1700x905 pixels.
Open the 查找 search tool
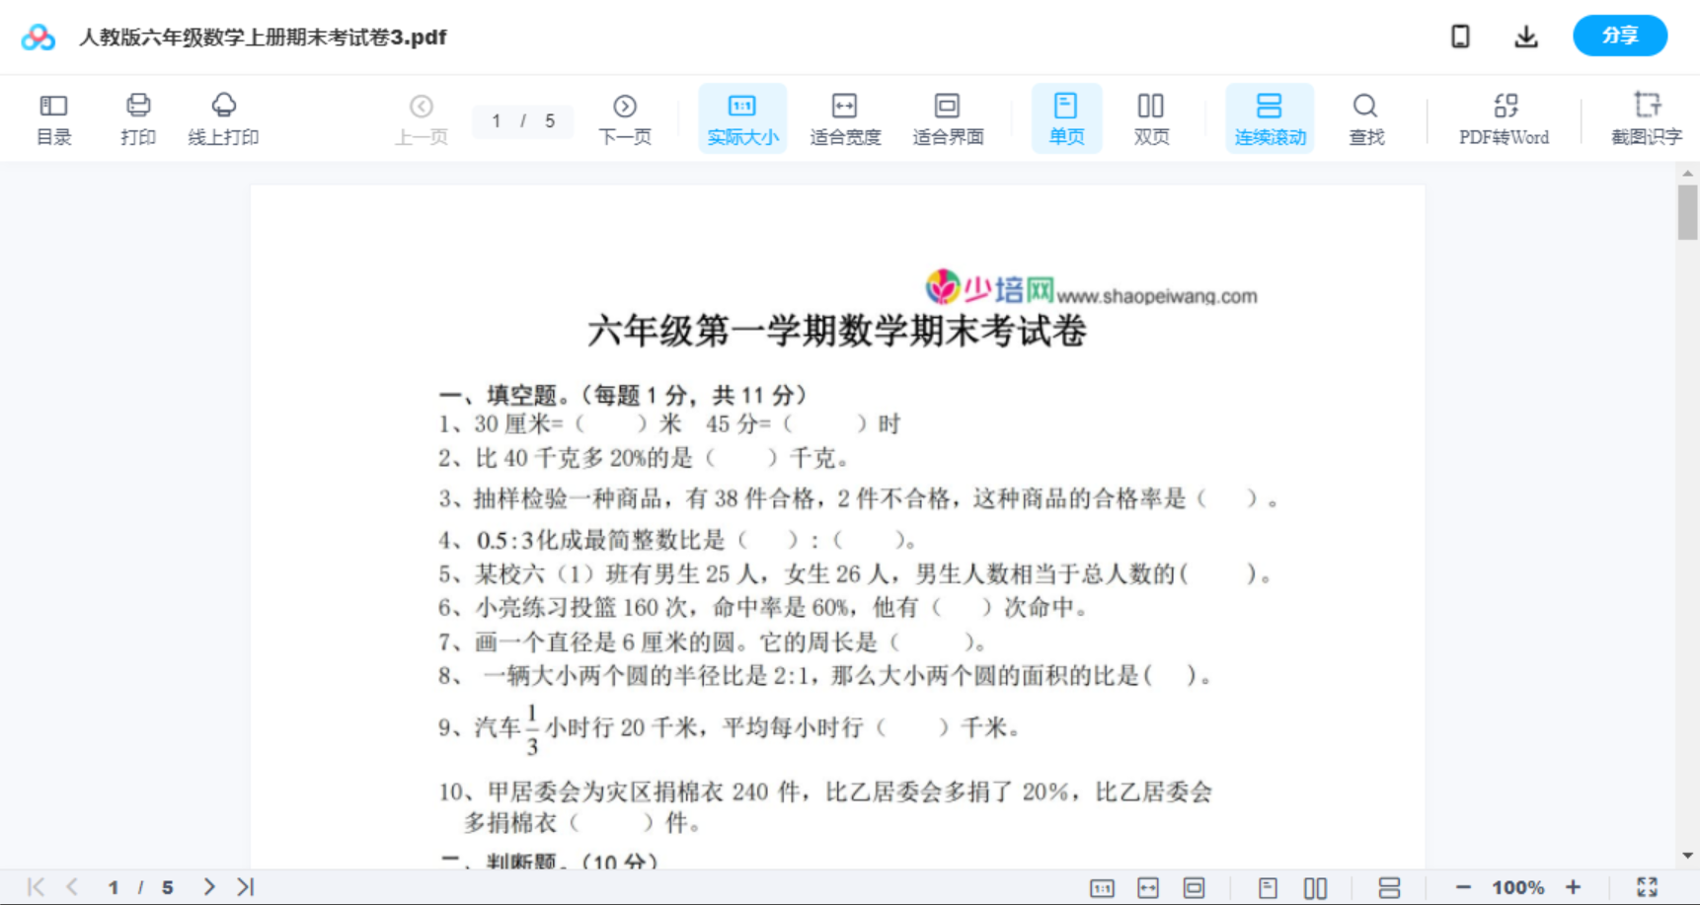tap(1365, 117)
